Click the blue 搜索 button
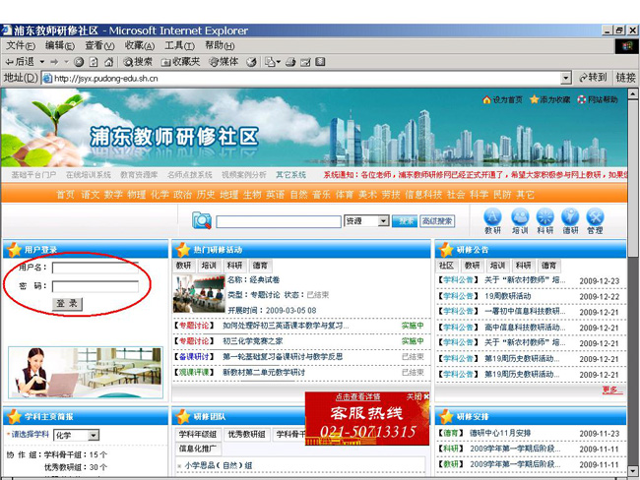Viewport: 640px width, 480px height. 405,221
